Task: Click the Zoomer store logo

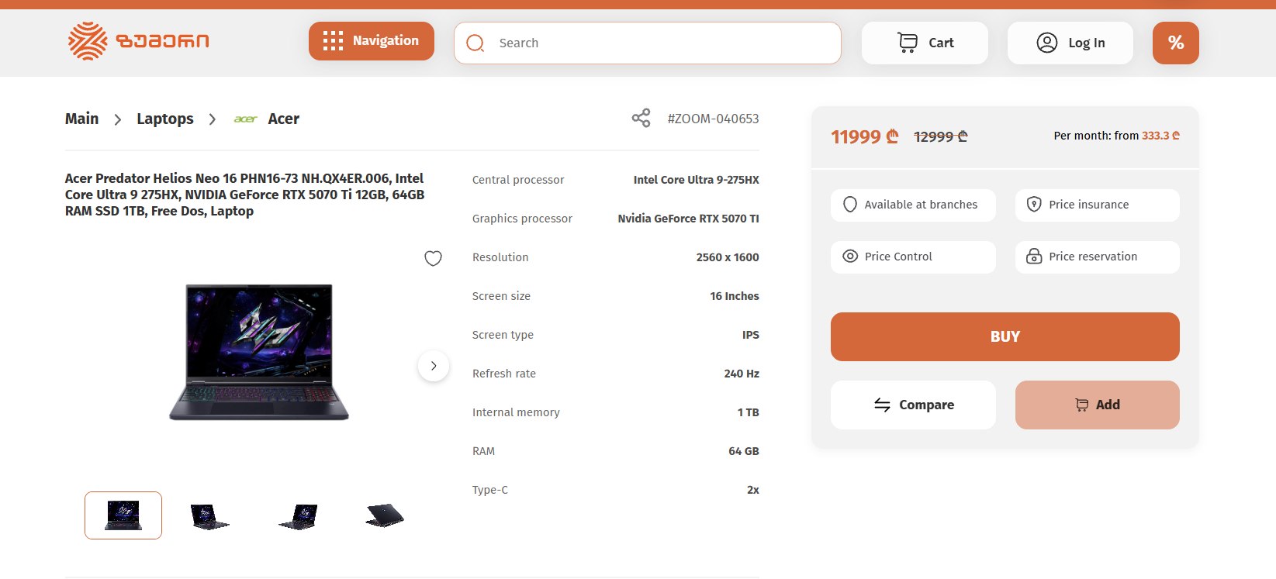Action: pyautogui.click(x=139, y=41)
